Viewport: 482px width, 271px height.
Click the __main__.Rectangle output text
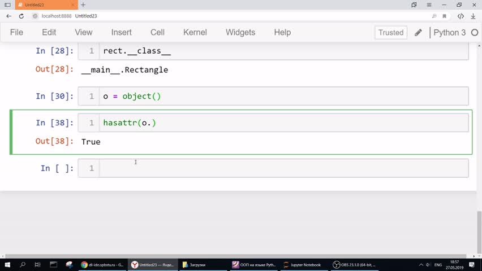[x=125, y=70]
